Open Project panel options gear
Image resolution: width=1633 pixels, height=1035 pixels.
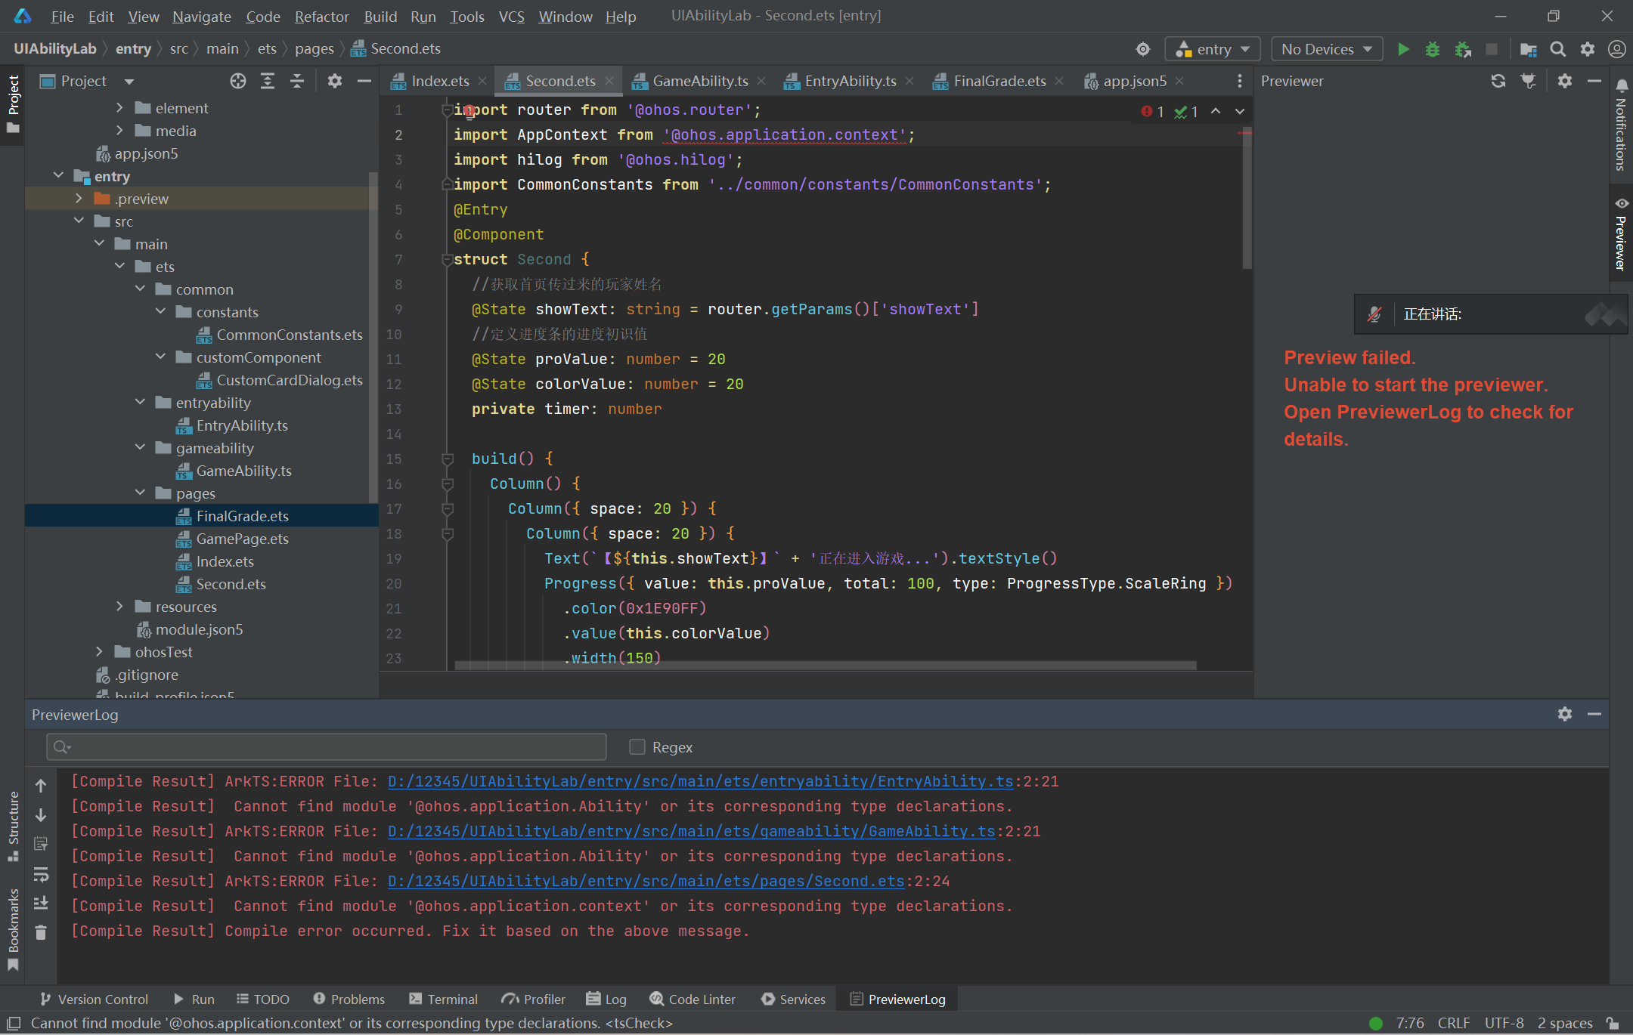click(x=334, y=81)
